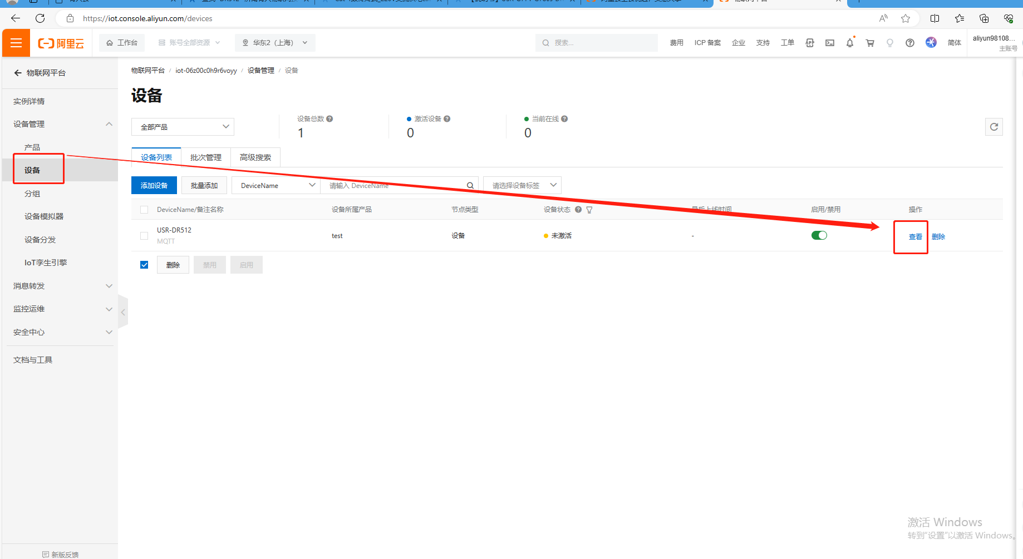Open the 请选择设备标签 tag dropdown
Viewport: 1023px width, 559px height.
tap(522, 186)
